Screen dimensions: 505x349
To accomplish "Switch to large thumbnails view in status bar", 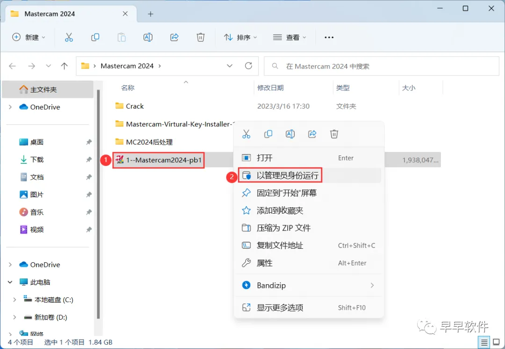I will tap(497, 342).
